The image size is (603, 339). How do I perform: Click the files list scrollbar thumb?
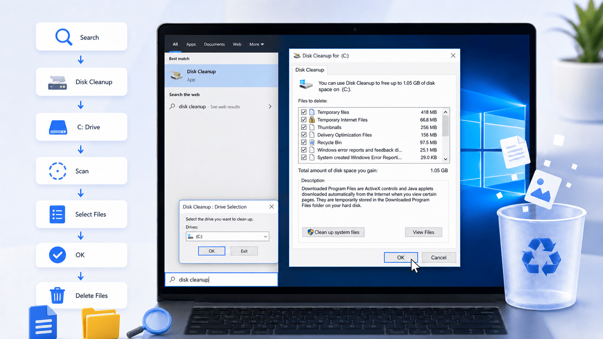pos(445,126)
